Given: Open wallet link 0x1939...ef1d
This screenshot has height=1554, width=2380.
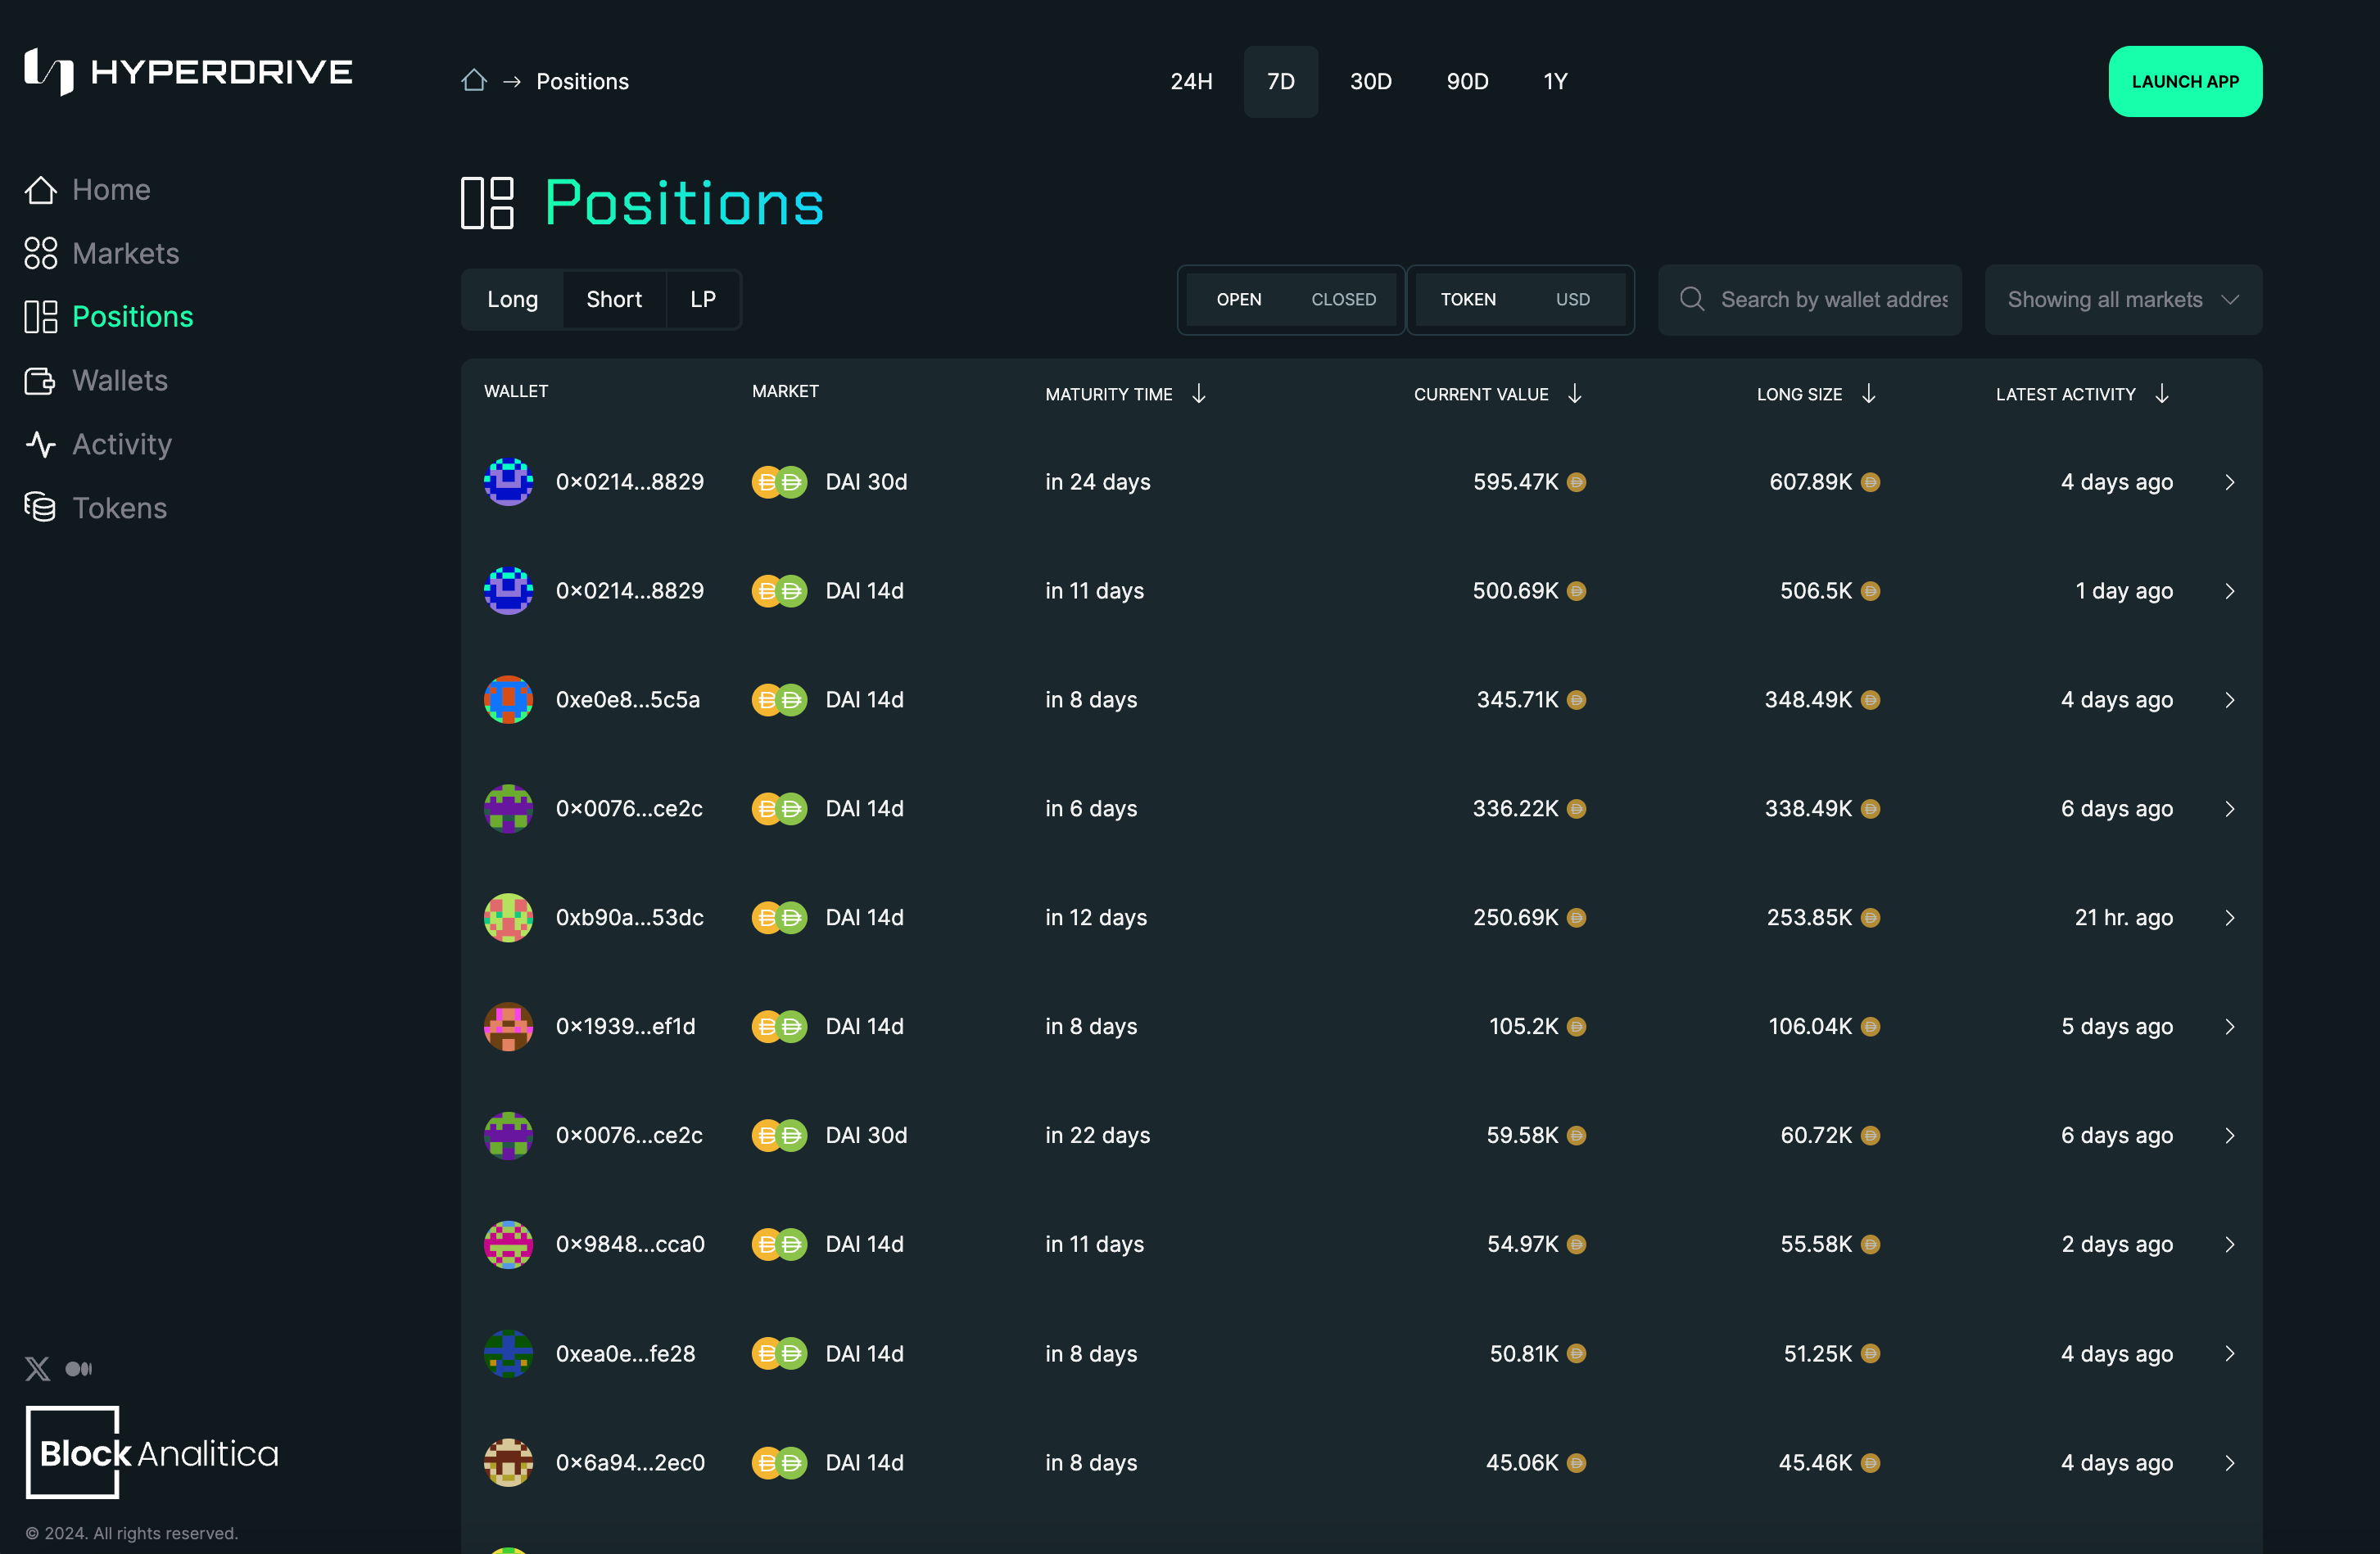Looking at the screenshot, I should [x=625, y=1026].
